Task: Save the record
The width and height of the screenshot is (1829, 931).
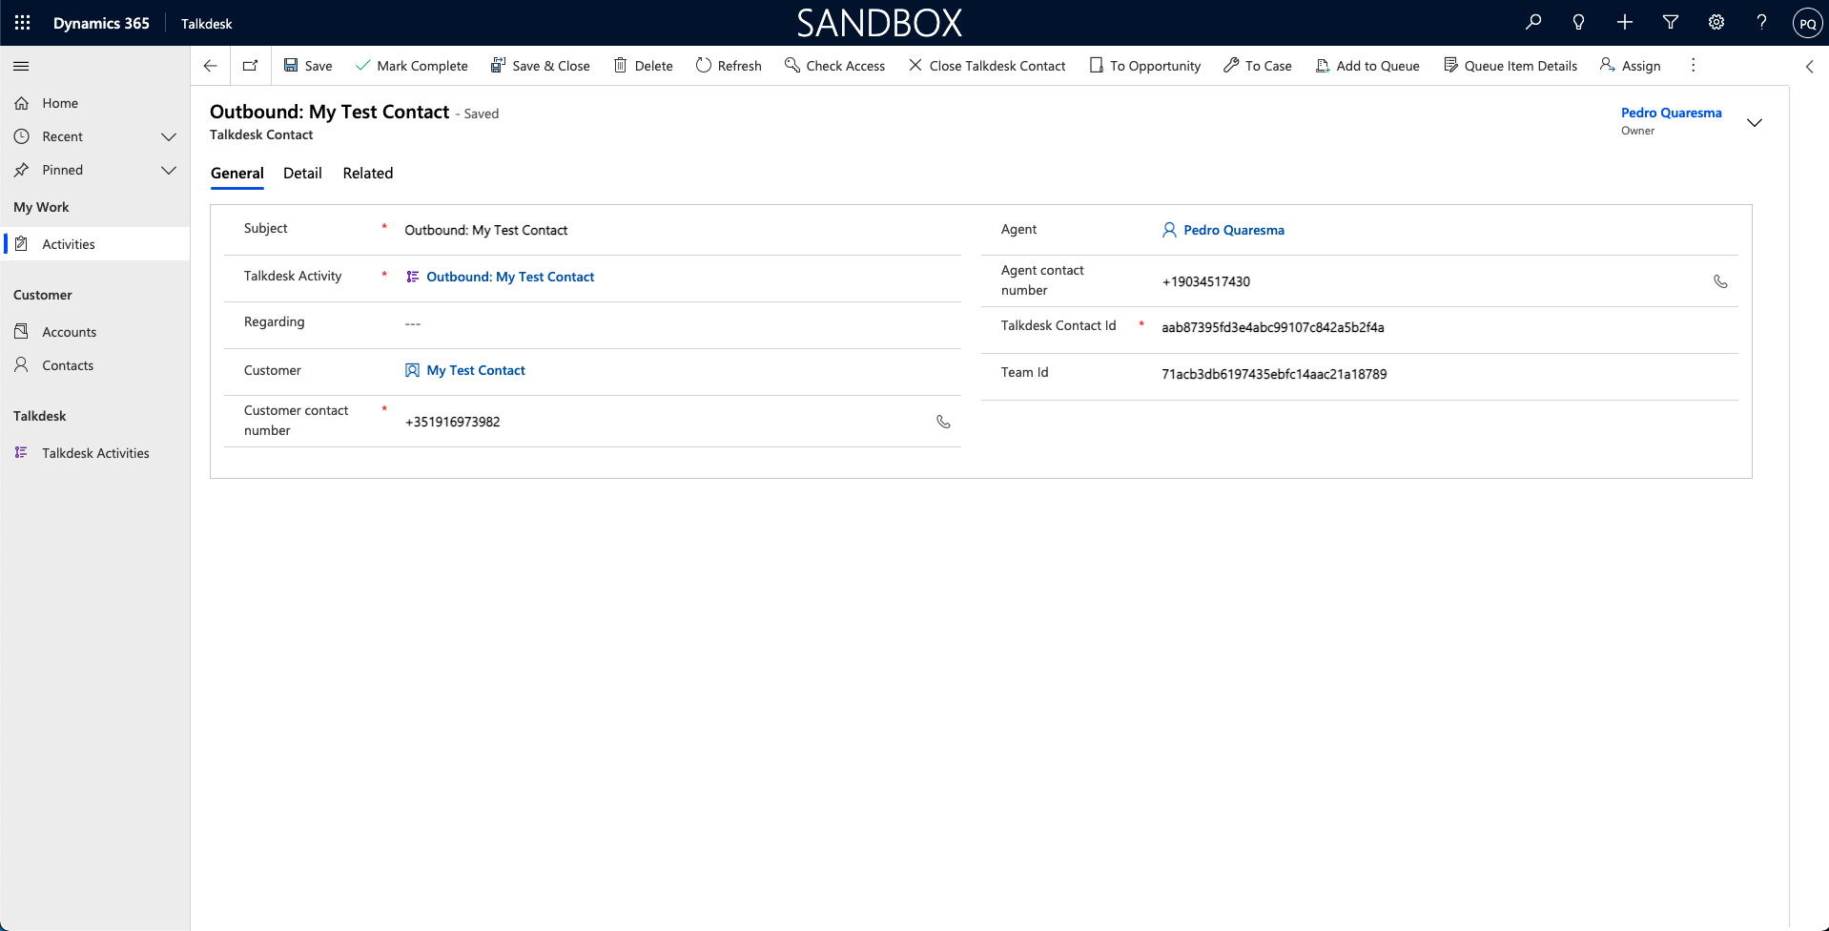Action: [x=308, y=66]
